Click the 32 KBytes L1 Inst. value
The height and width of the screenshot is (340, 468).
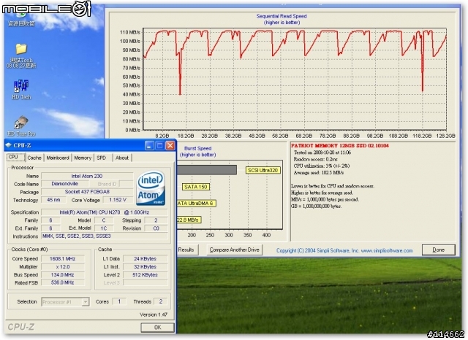click(146, 267)
